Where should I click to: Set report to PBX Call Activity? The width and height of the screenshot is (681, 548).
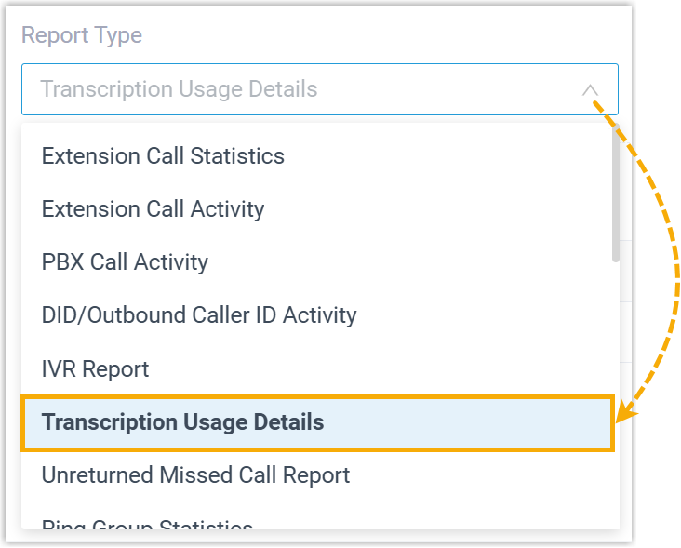pos(125,262)
